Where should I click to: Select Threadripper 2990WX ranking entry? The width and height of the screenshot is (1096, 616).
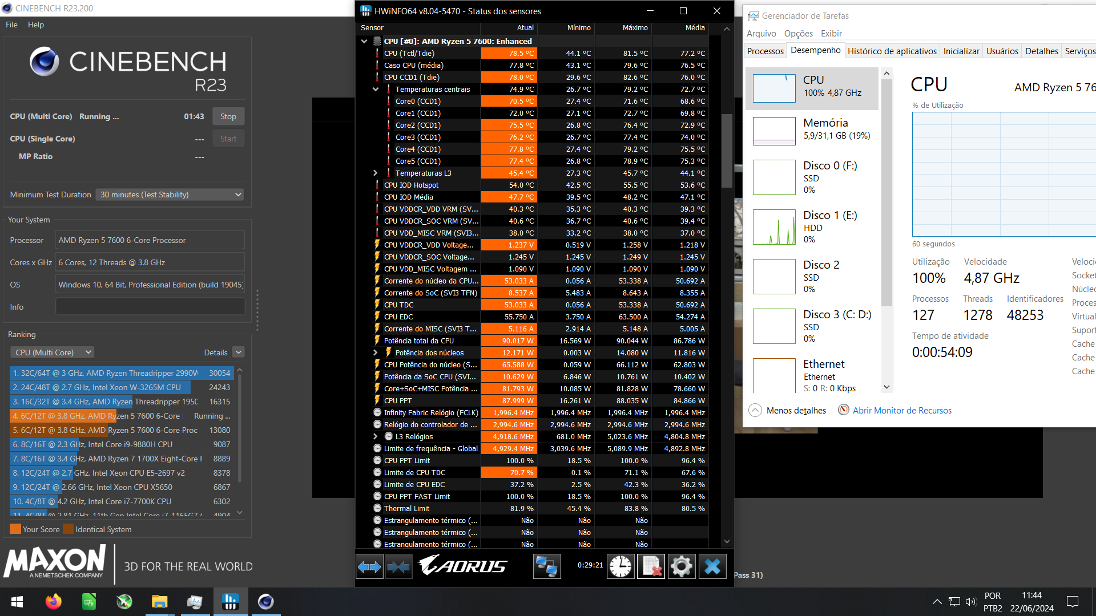coord(122,373)
